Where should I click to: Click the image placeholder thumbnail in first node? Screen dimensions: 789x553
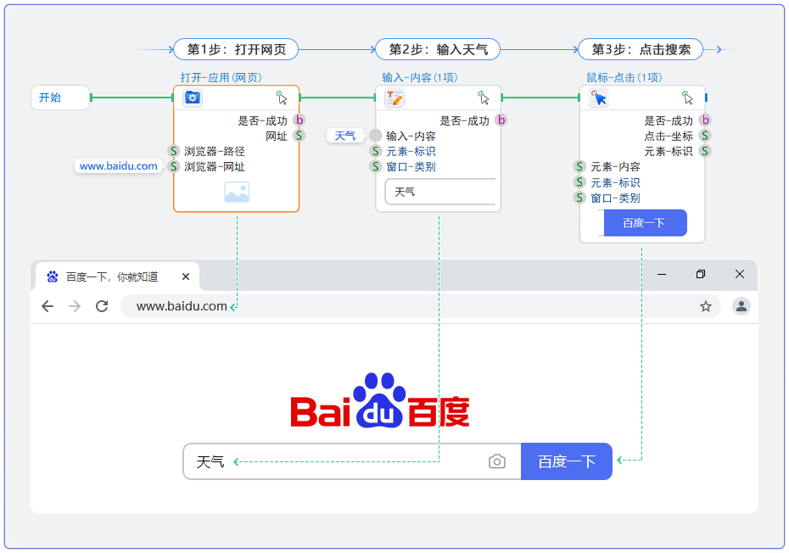(237, 193)
